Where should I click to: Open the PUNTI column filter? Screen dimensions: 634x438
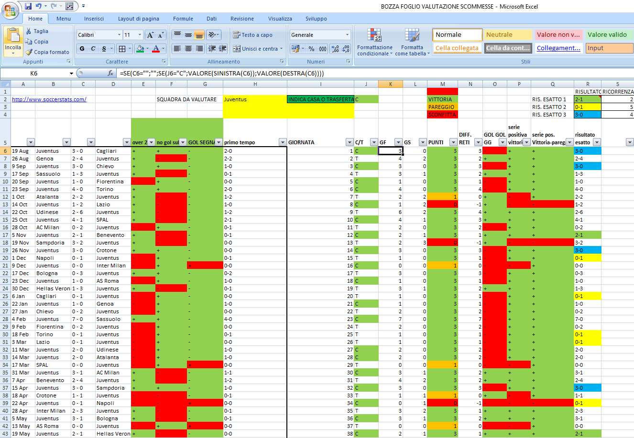pos(453,142)
